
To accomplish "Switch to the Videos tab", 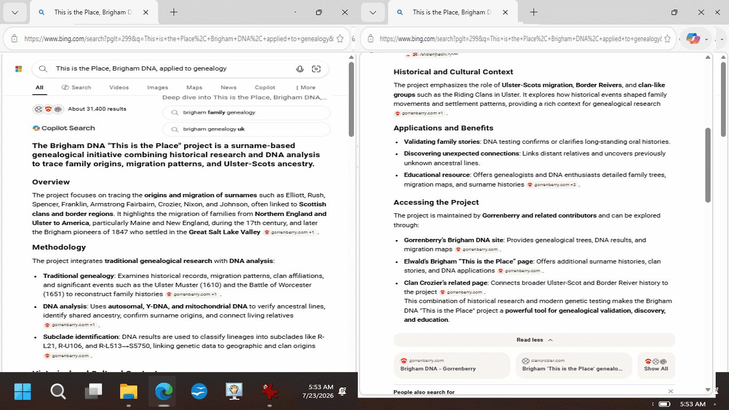I will click(119, 87).
